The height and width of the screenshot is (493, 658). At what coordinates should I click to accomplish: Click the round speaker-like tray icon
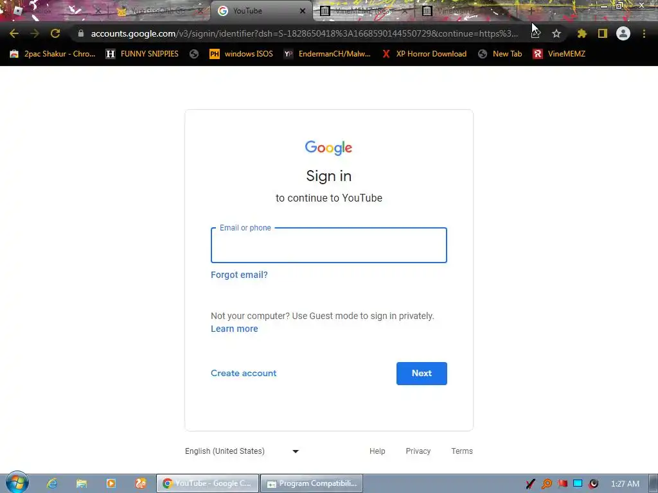pyautogui.click(x=593, y=484)
